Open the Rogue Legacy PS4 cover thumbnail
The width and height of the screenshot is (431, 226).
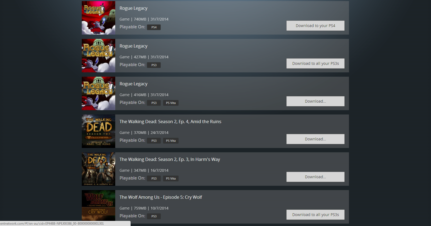[x=99, y=18]
